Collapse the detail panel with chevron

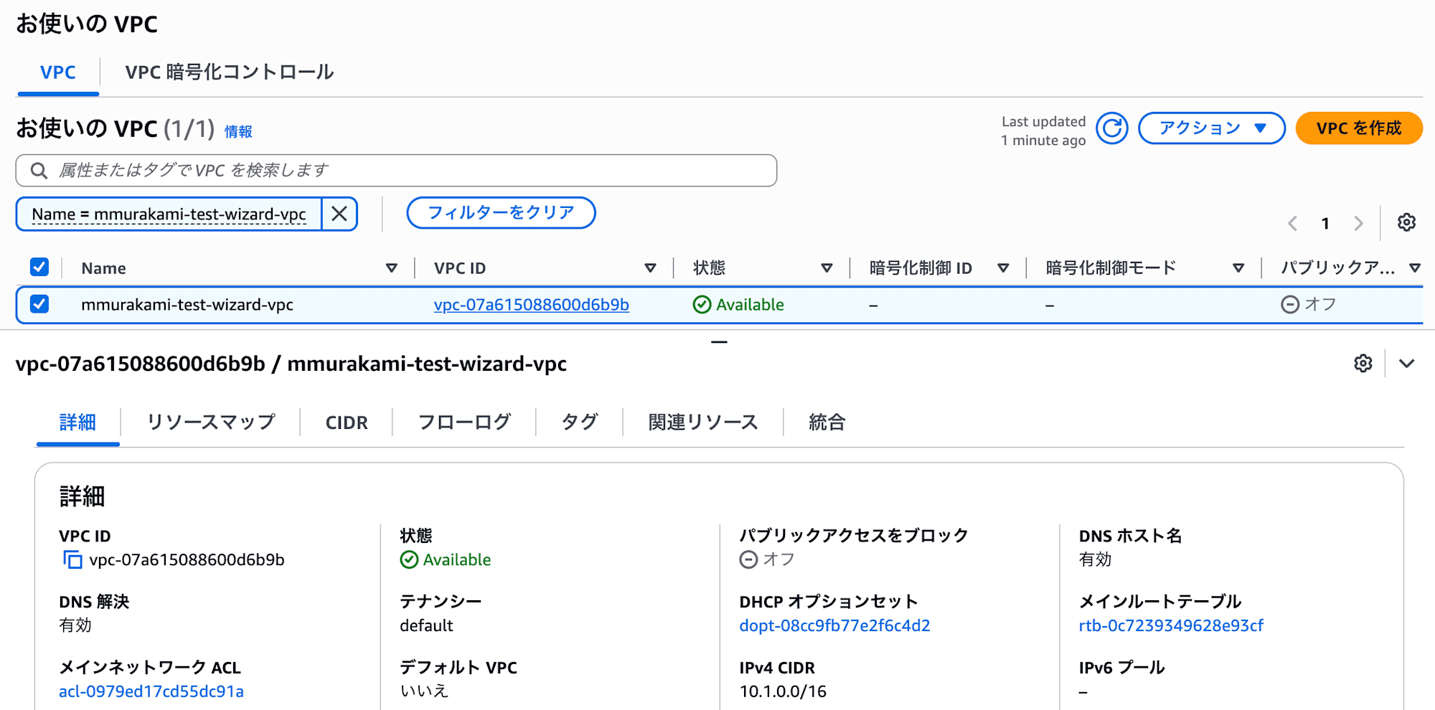(x=1407, y=364)
